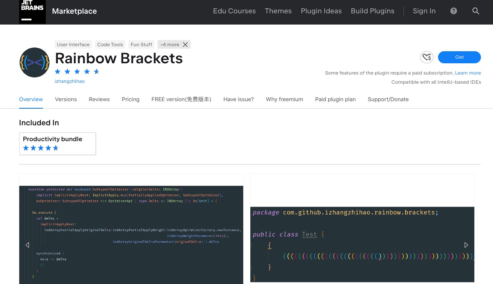Open Build Plugins page
The width and height of the screenshot is (493, 284).
pos(373,11)
